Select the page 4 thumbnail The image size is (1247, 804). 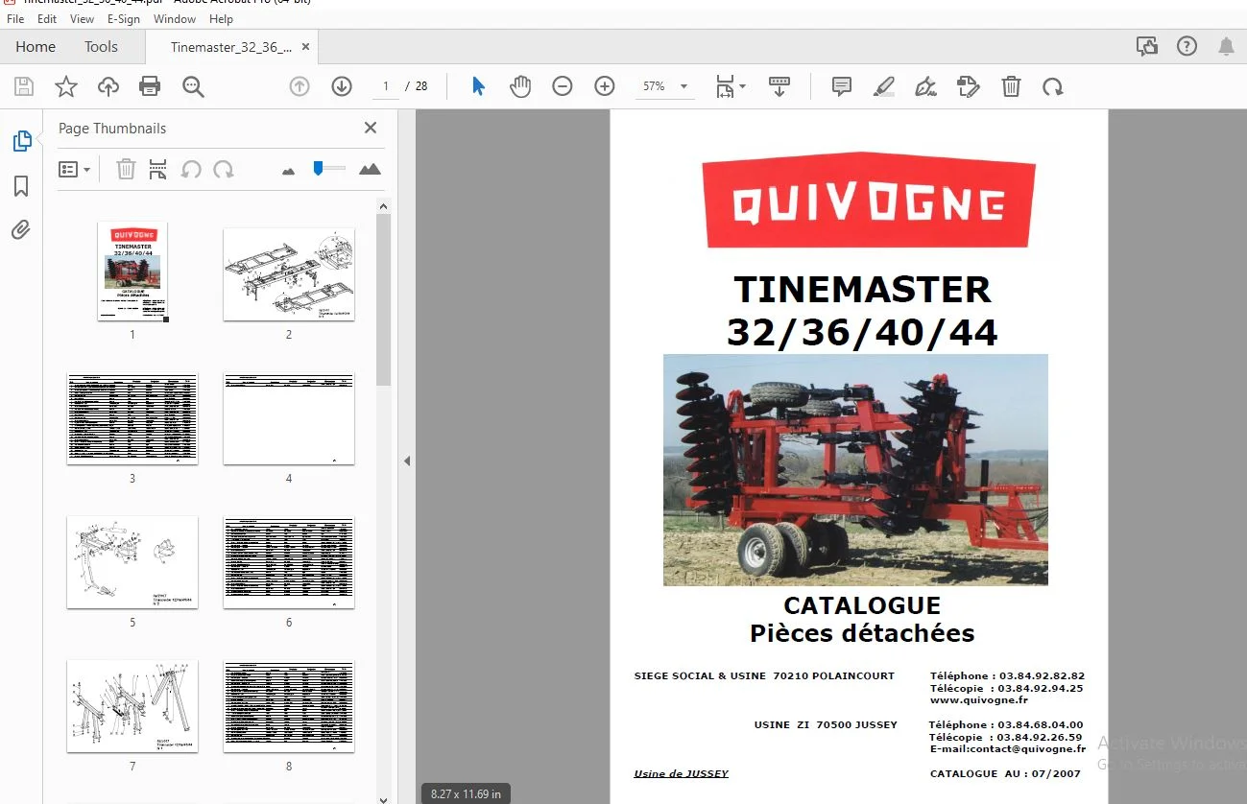click(289, 418)
